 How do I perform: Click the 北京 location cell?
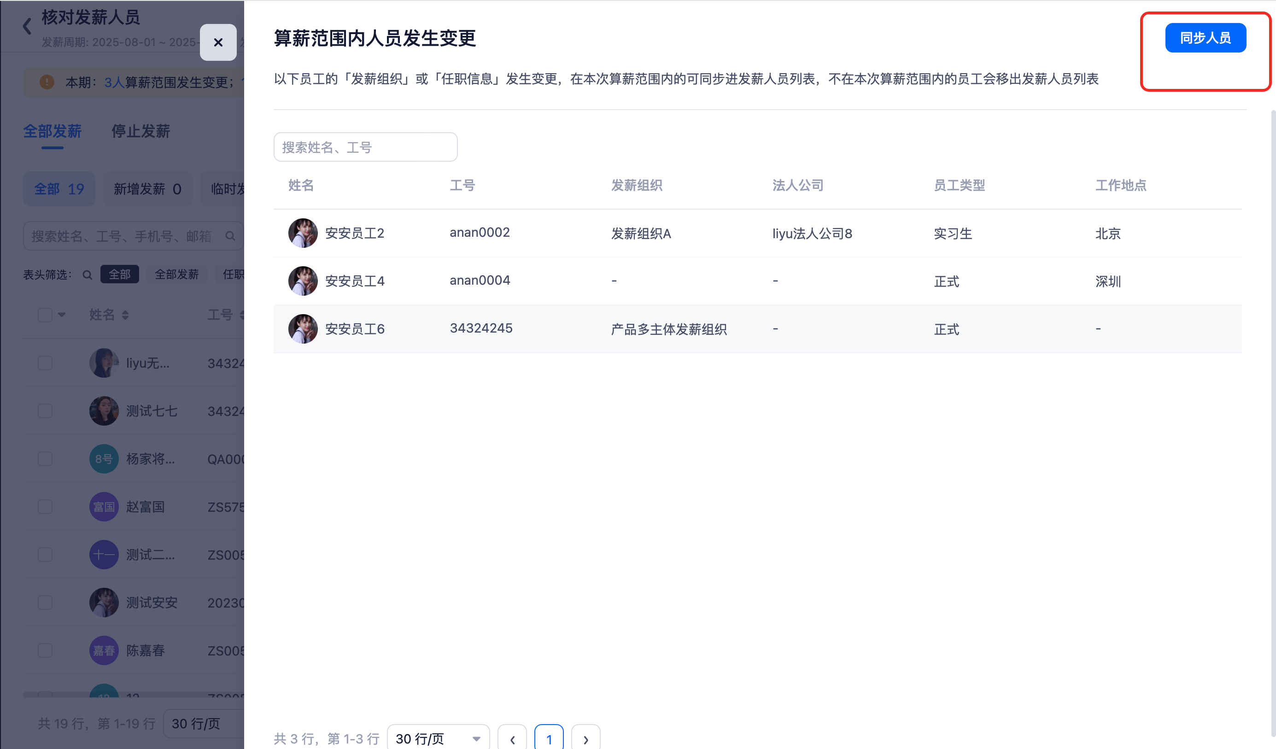(1107, 234)
